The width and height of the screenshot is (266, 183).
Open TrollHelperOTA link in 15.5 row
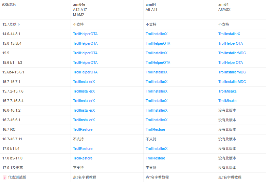(x=85, y=53)
